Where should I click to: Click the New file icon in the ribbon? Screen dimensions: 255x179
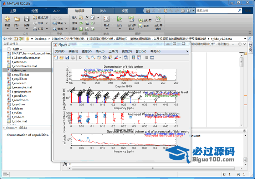coord(7,19)
